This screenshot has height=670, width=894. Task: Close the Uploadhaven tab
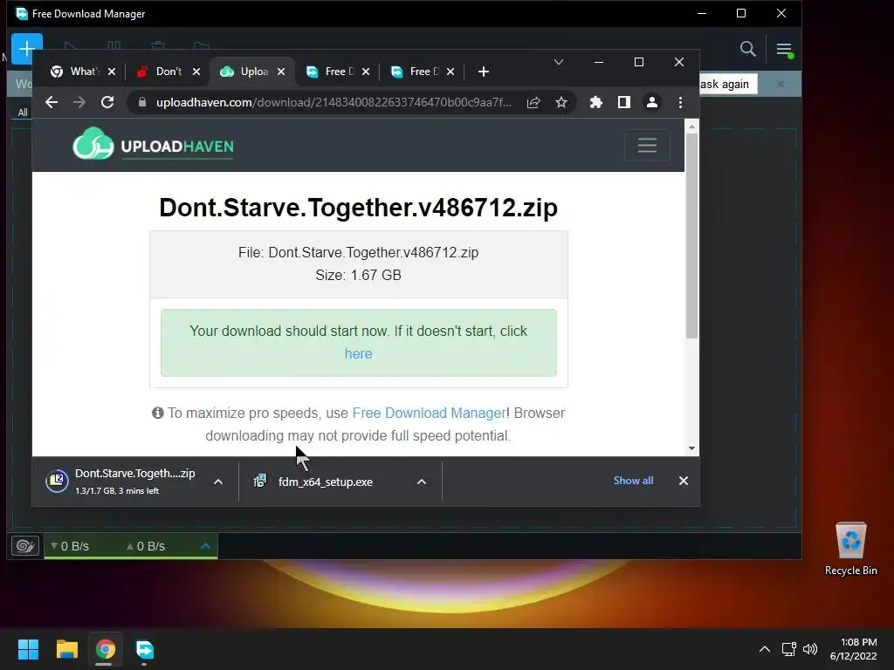pos(280,72)
